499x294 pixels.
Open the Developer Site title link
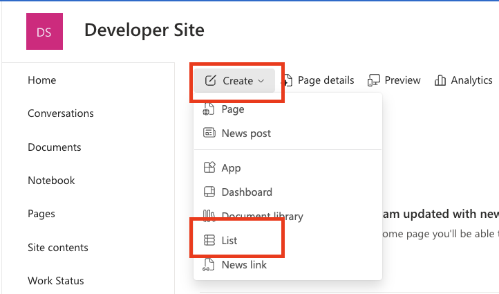tap(144, 30)
